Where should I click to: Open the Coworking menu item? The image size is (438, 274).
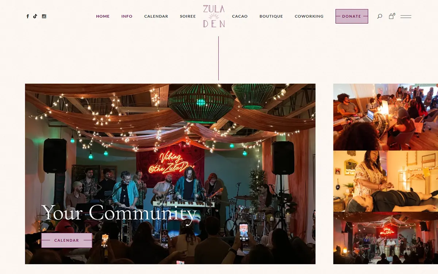pyautogui.click(x=309, y=16)
